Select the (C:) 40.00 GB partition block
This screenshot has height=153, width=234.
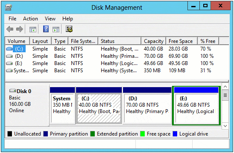click(x=99, y=106)
